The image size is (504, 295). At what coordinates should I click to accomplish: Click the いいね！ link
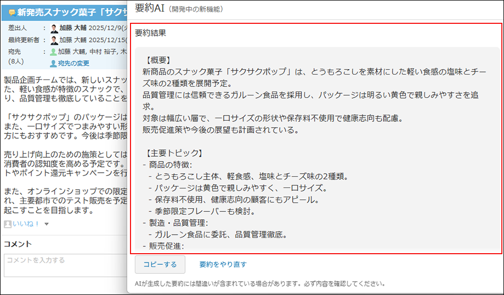26,224
